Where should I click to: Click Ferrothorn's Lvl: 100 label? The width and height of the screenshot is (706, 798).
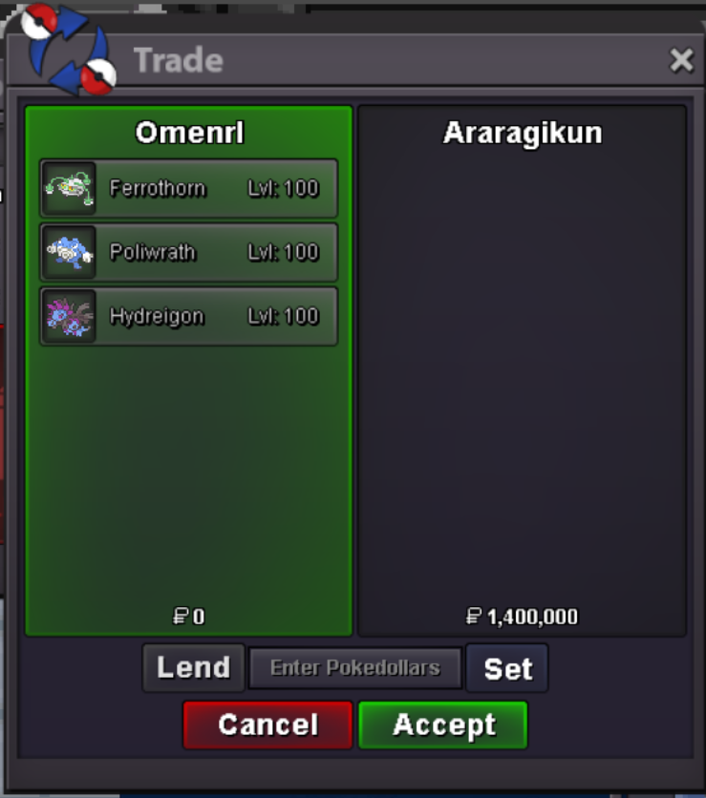click(283, 188)
